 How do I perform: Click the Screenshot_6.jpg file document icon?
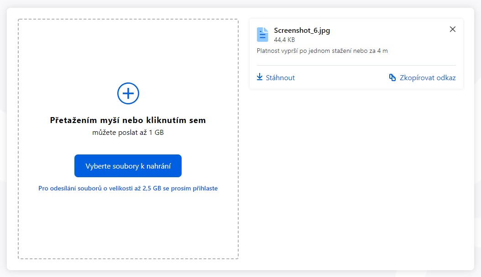click(x=262, y=35)
